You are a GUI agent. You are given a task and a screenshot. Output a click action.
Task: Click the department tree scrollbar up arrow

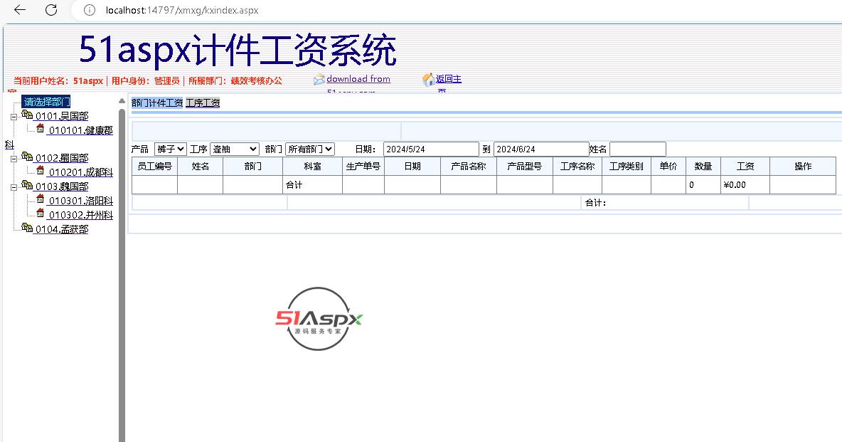[122, 101]
